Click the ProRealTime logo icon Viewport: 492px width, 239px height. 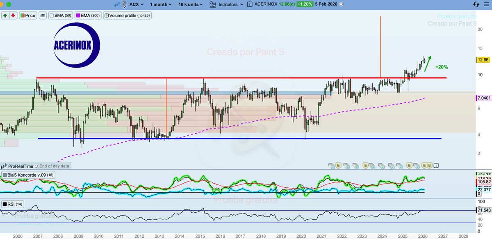pyautogui.click(x=4, y=166)
